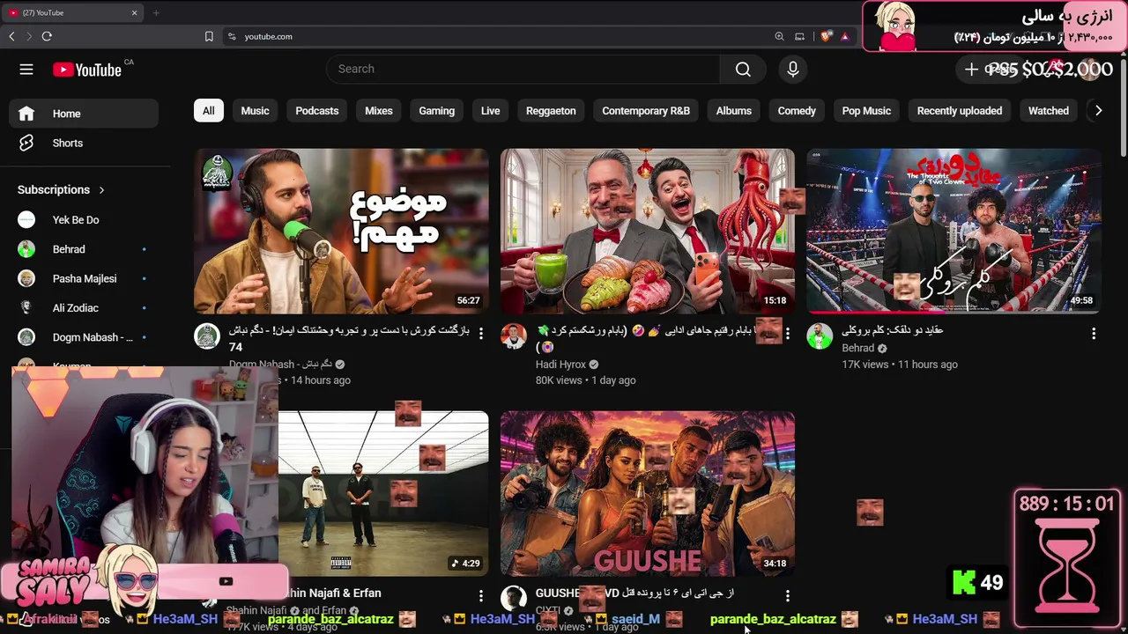Filter by the Watched chip
1128x634 pixels.
click(1049, 111)
